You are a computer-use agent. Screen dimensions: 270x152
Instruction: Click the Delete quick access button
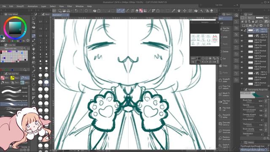[x=225, y=52]
